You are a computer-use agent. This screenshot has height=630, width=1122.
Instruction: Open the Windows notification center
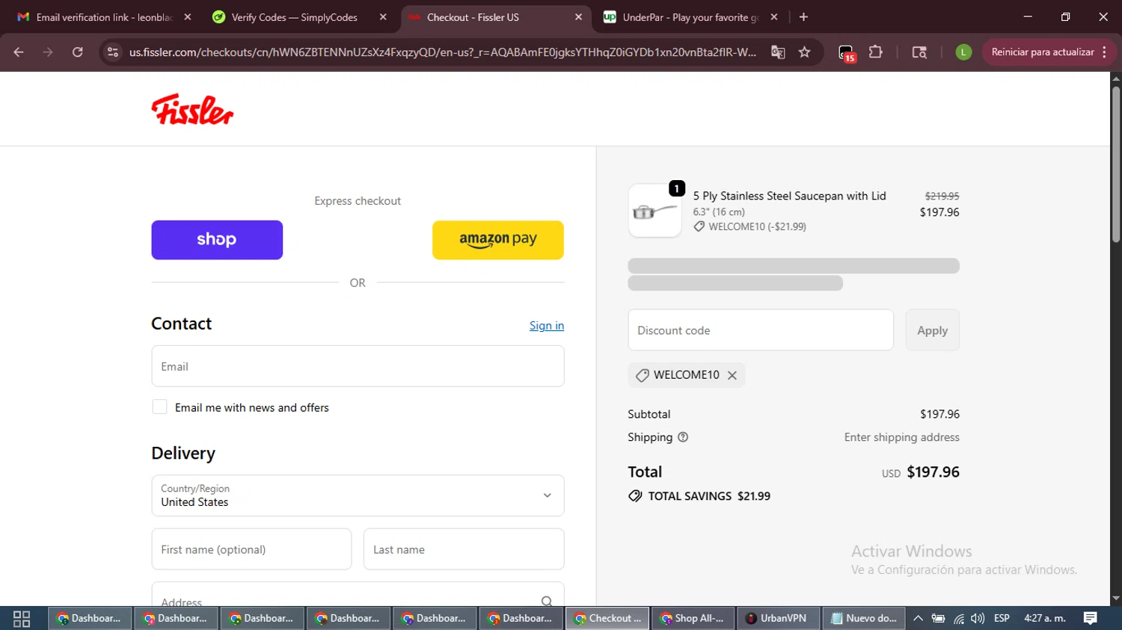tap(1091, 619)
